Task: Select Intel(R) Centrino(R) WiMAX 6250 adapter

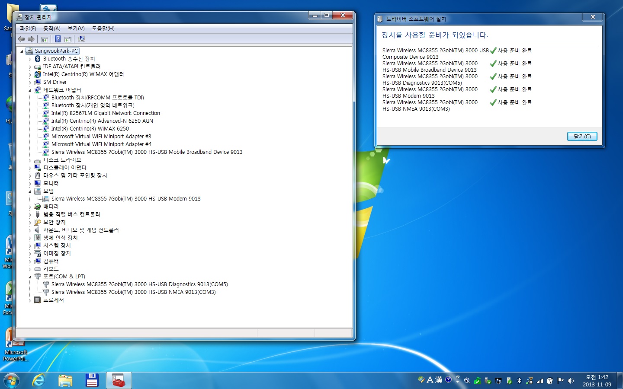Action: (x=90, y=129)
